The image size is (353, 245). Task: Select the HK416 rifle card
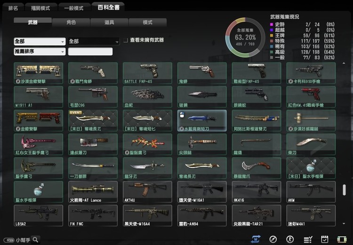point(257,192)
